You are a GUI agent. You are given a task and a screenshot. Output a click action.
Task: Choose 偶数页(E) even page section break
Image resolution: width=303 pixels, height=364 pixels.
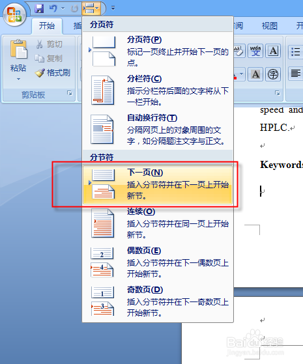coord(158,262)
